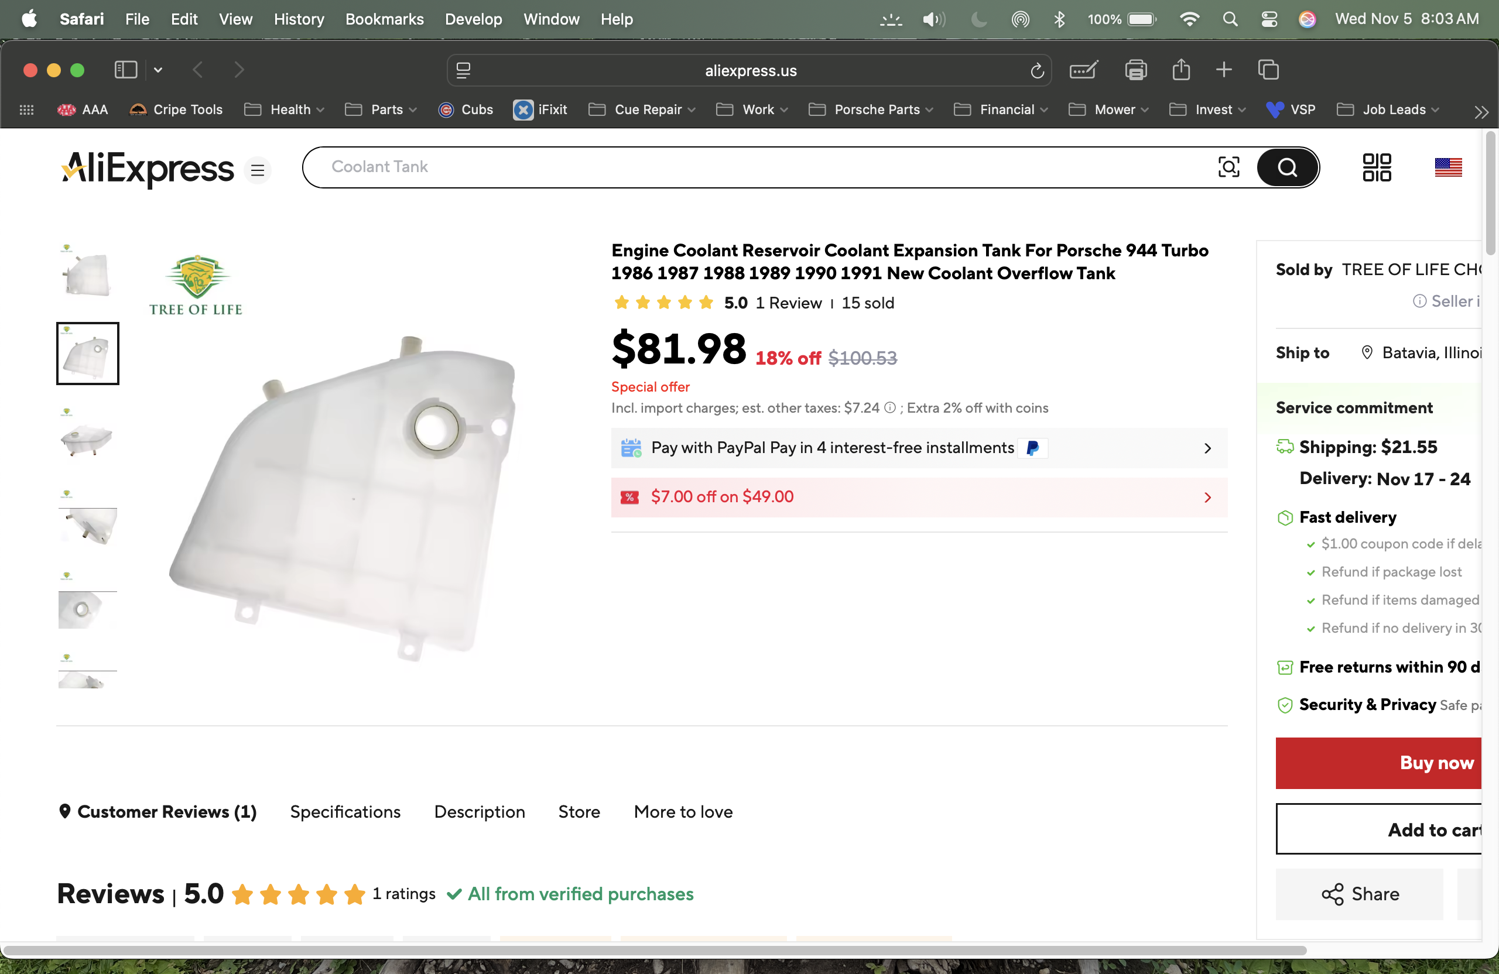Click the AliExpress logo

(148, 169)
